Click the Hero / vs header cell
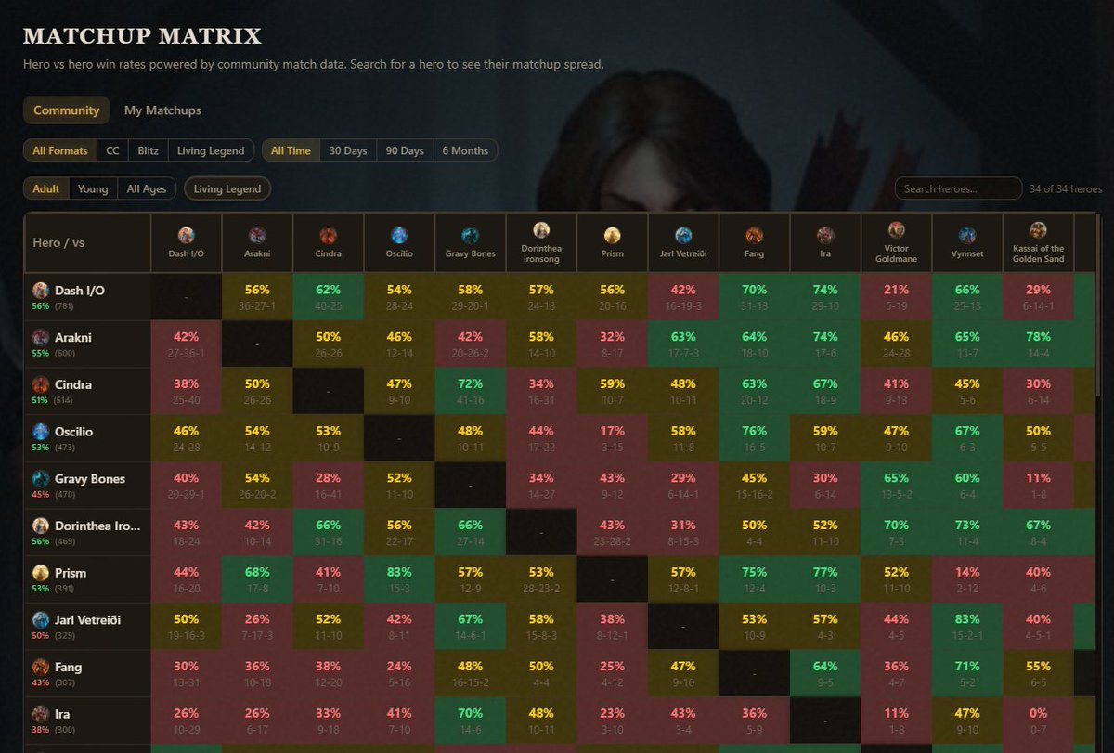This screenshot has width=1114, height=753. tap(87, 242)
